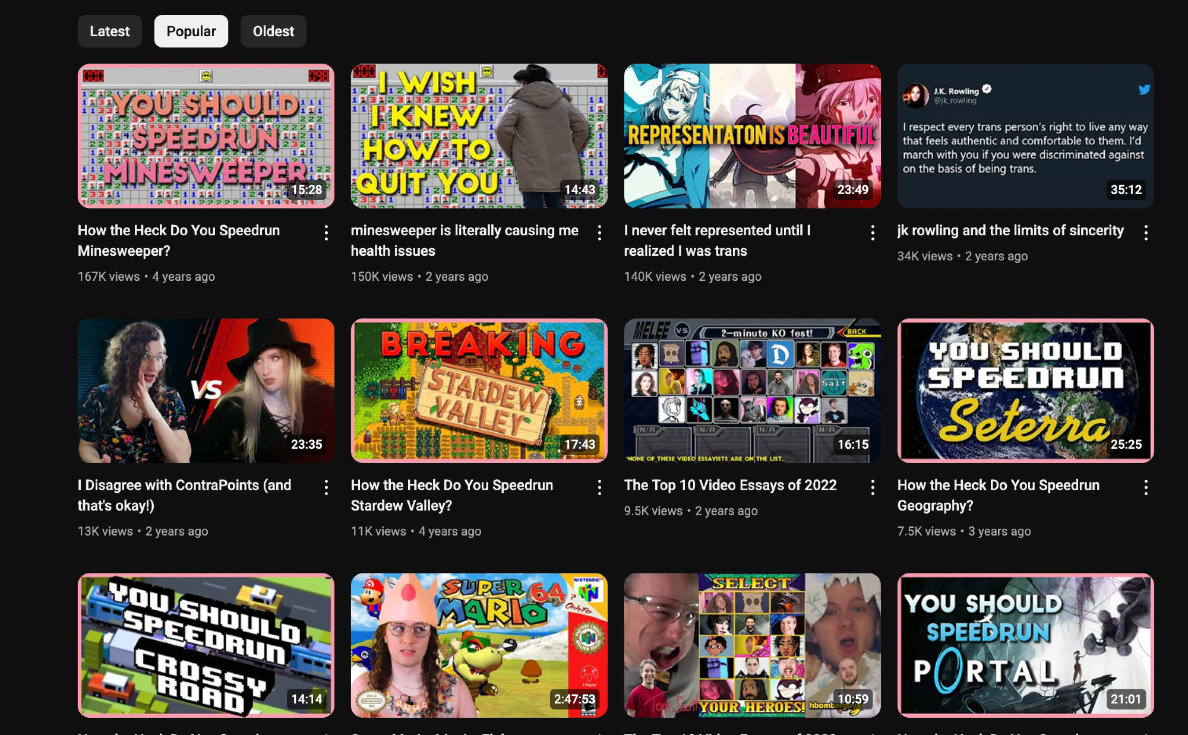Open options menu for Top 10 Video Essays 2022

pyautogui.click(x=873, y=487)
